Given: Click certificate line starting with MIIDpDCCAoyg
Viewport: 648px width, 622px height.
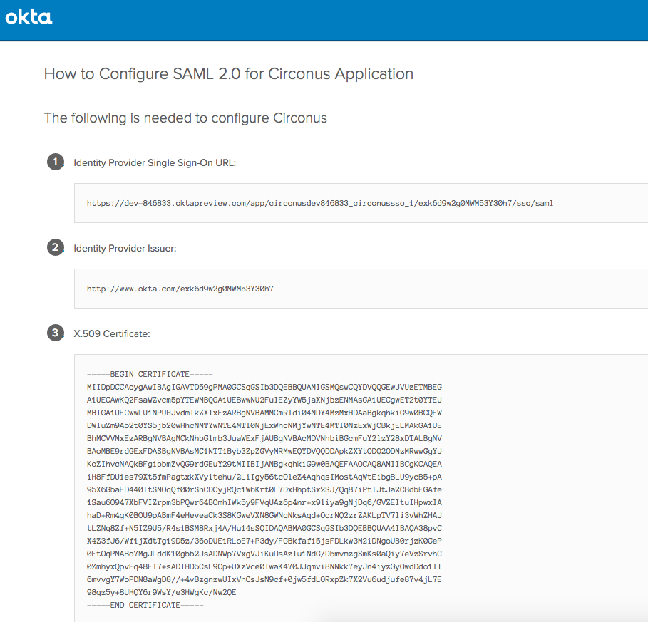Looking at the screenshot, I should point(264,387).
